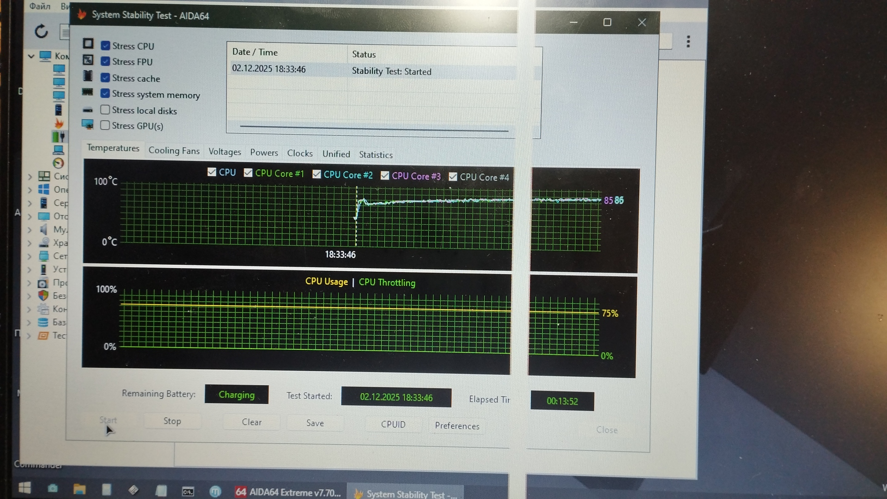Click the Stress CPU processor icon
887x499 pixels.
[88, 44]
